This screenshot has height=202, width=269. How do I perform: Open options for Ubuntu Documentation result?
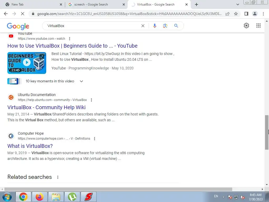point(91,100)
